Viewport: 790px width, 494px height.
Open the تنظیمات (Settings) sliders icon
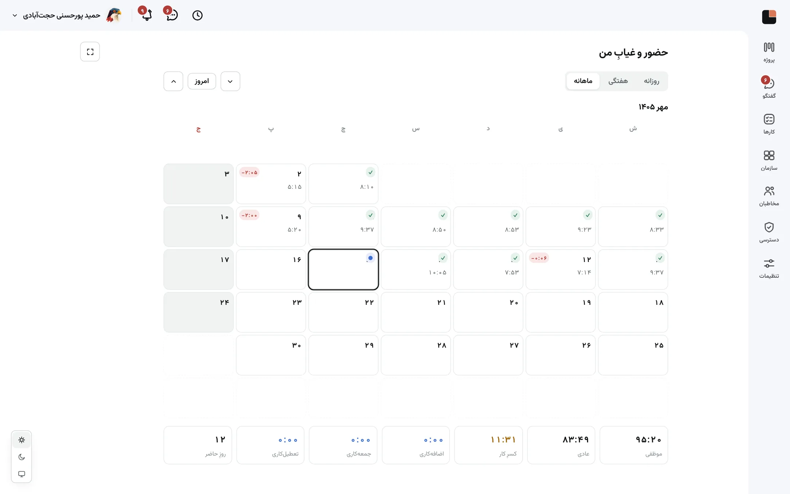(769, 268)
